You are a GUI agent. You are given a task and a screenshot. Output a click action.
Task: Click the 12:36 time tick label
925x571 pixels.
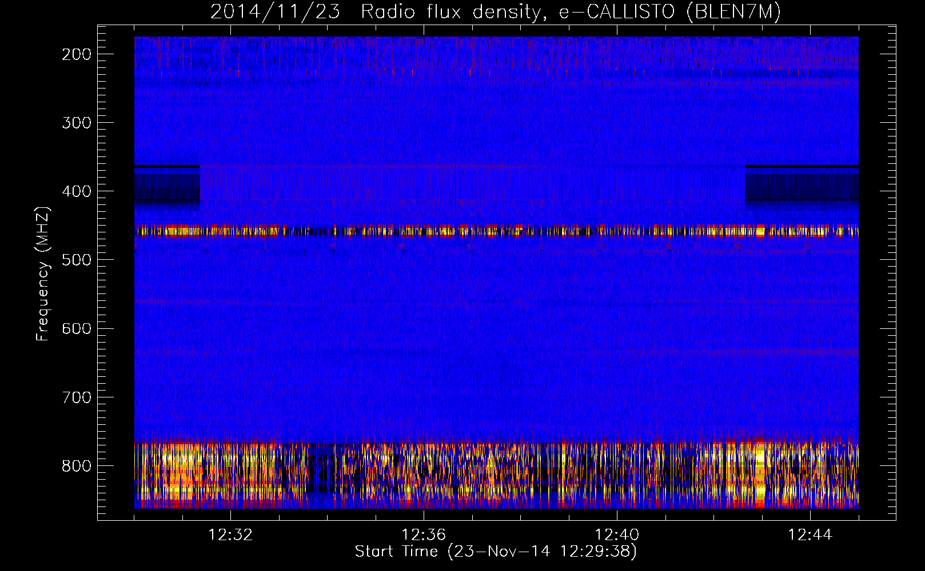424,534
